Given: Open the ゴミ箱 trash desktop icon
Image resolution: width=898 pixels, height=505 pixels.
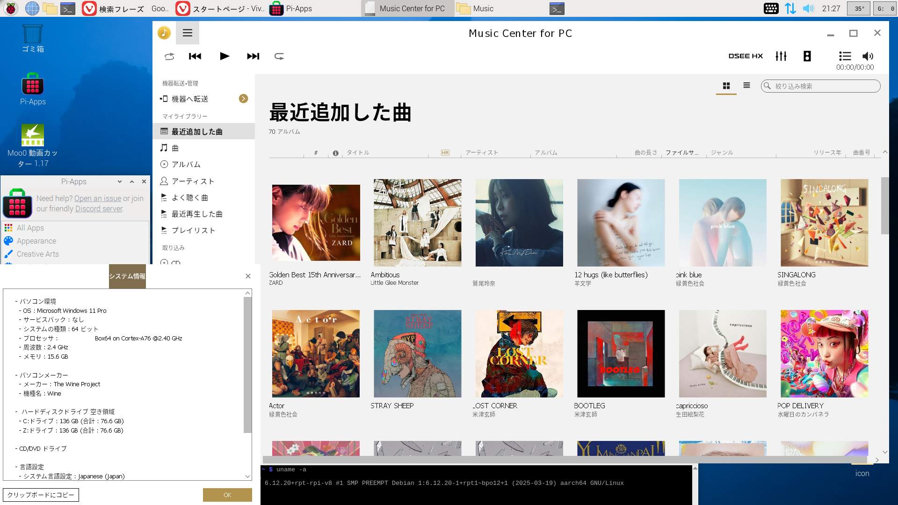Looking at the screenshot, I should point(33,38).
